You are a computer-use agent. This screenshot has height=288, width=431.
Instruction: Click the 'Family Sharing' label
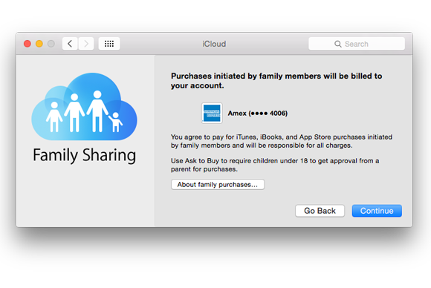[x=85, y=155]
